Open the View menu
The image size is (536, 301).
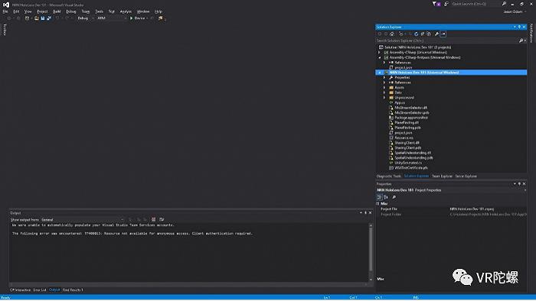28,11
